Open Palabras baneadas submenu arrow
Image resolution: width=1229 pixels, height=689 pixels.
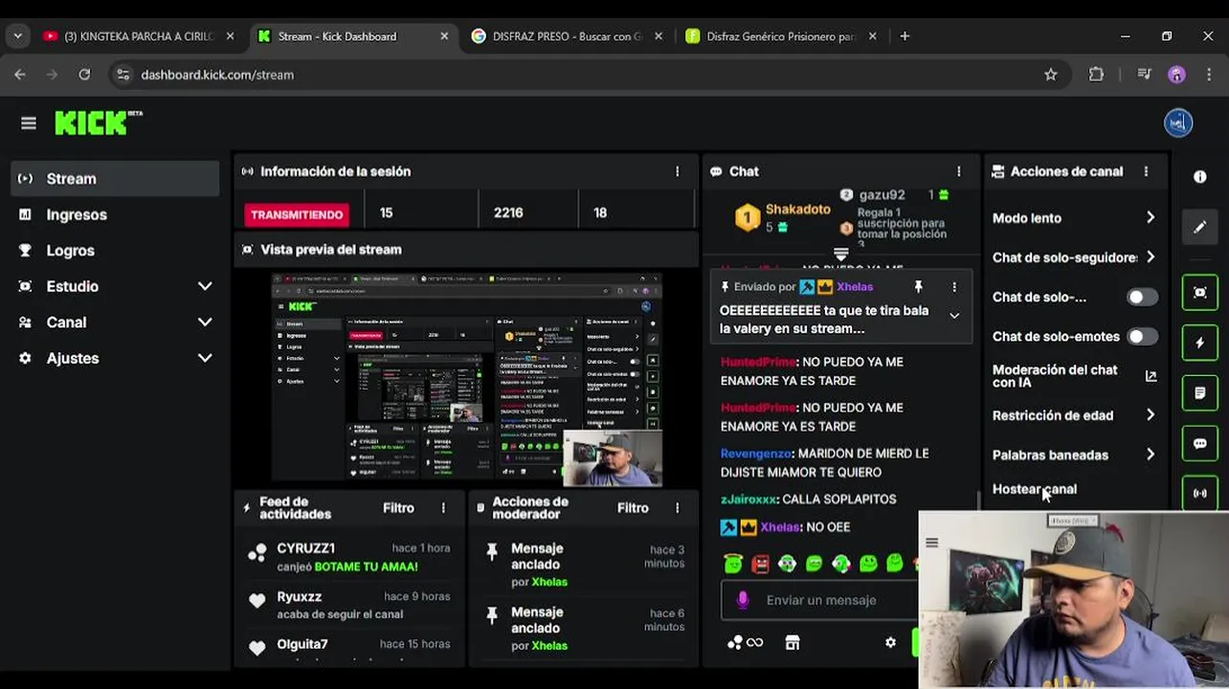click(x=1151, y=455)
